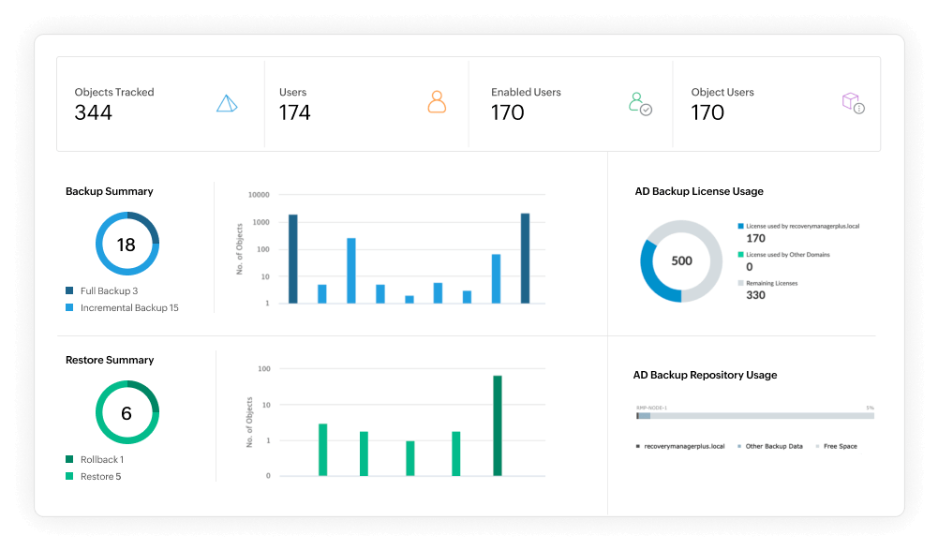Click the Objects Tracked prism icon
Screen dimensions: 938x550
click(x=227, y=104)
